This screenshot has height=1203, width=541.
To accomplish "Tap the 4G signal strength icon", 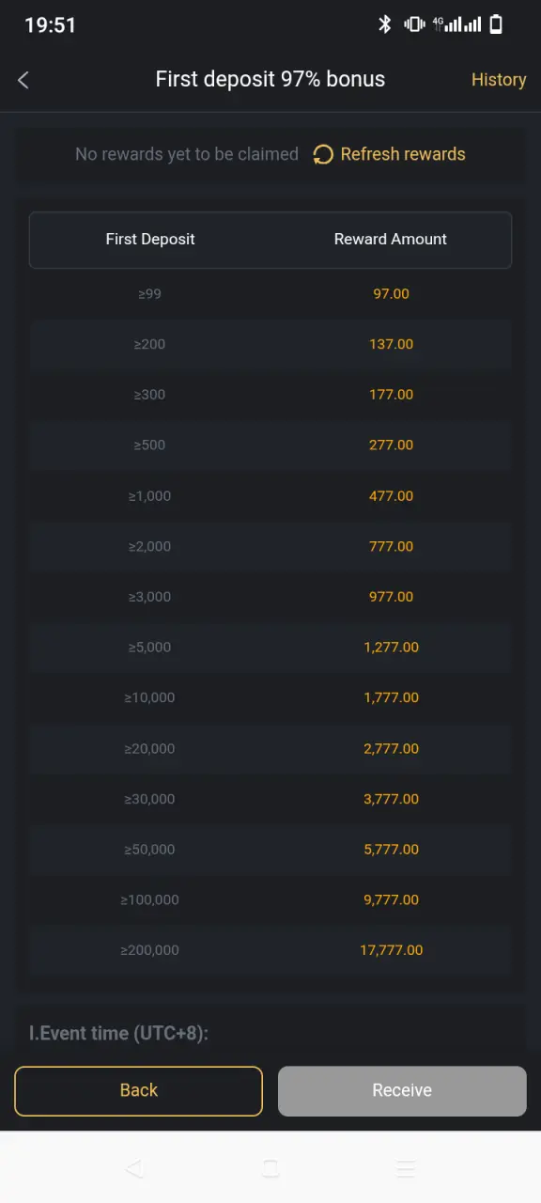I will tap(456, 24).
